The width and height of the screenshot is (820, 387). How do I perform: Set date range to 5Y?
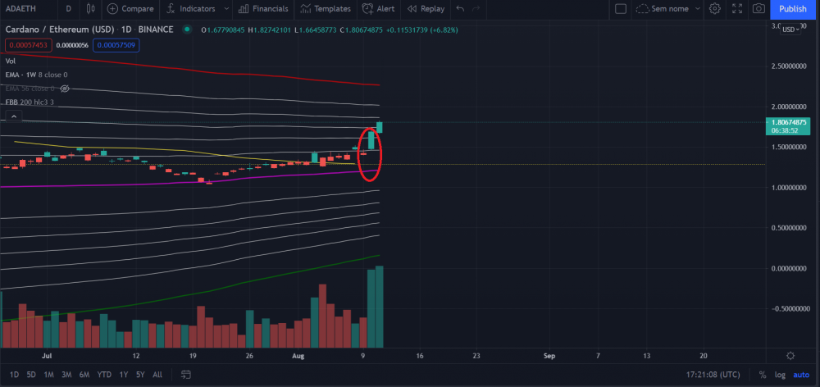coord(140,375)
